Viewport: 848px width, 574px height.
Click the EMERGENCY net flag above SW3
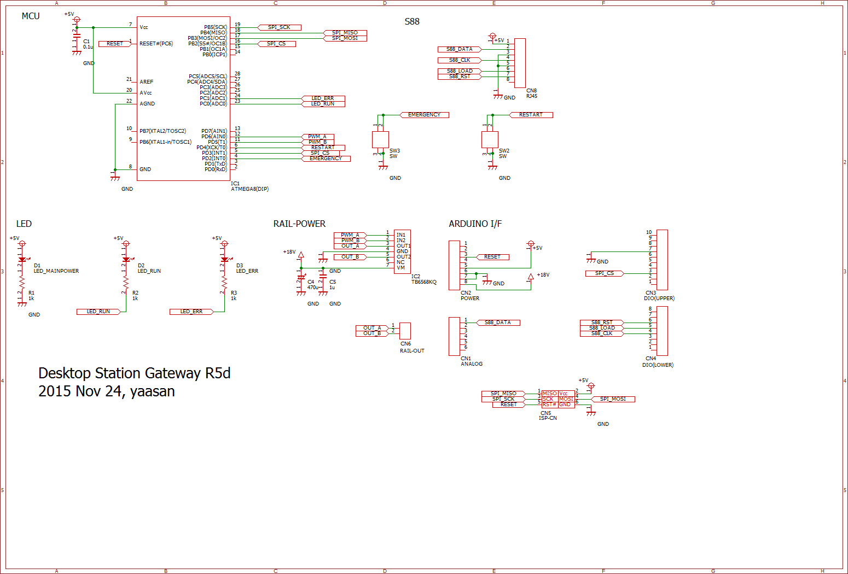pos(424,115)
